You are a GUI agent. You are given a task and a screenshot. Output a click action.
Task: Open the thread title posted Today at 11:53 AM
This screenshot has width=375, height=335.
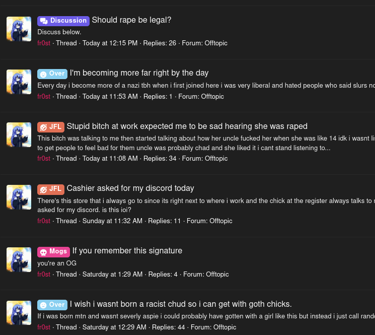point(139,73)
